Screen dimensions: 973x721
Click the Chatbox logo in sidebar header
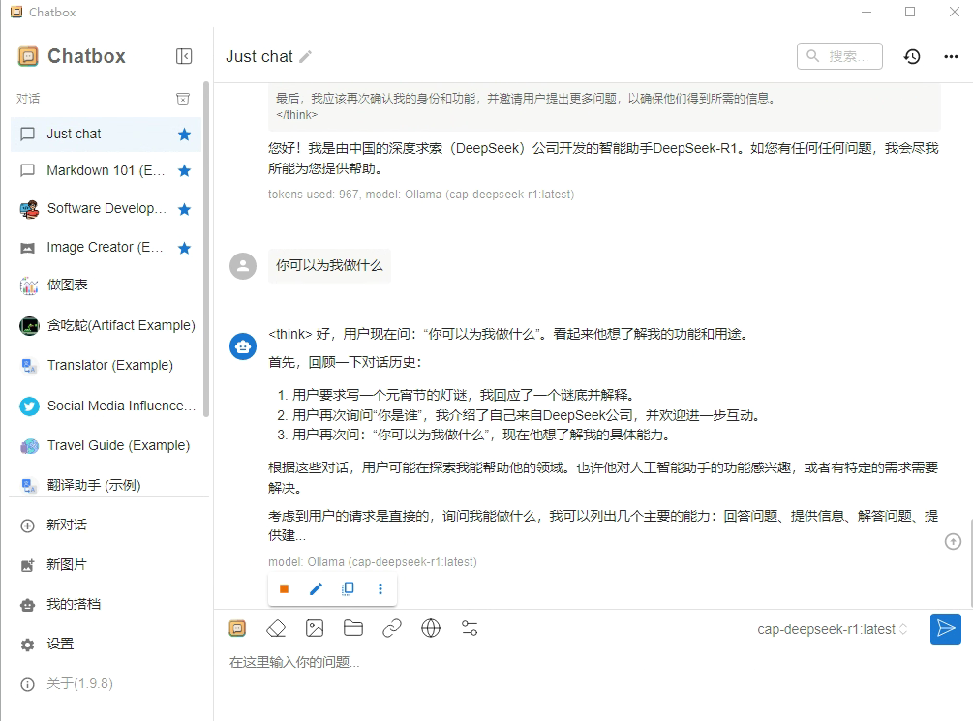coord(28,56)
